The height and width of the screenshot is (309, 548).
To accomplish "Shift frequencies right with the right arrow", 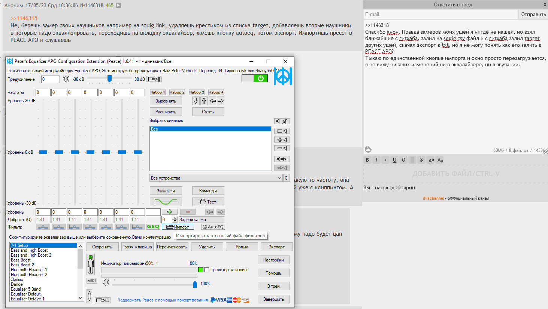I will tap(221, 101).
